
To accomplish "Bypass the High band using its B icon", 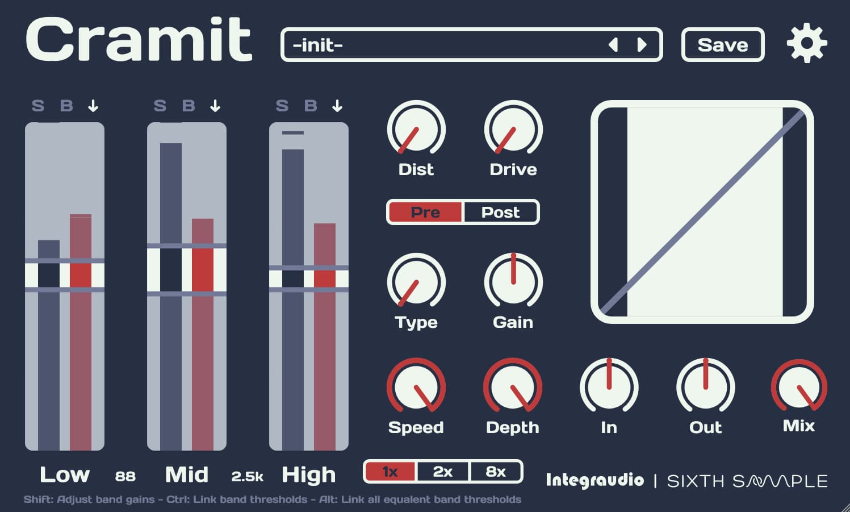I will [x=309, y=105].
